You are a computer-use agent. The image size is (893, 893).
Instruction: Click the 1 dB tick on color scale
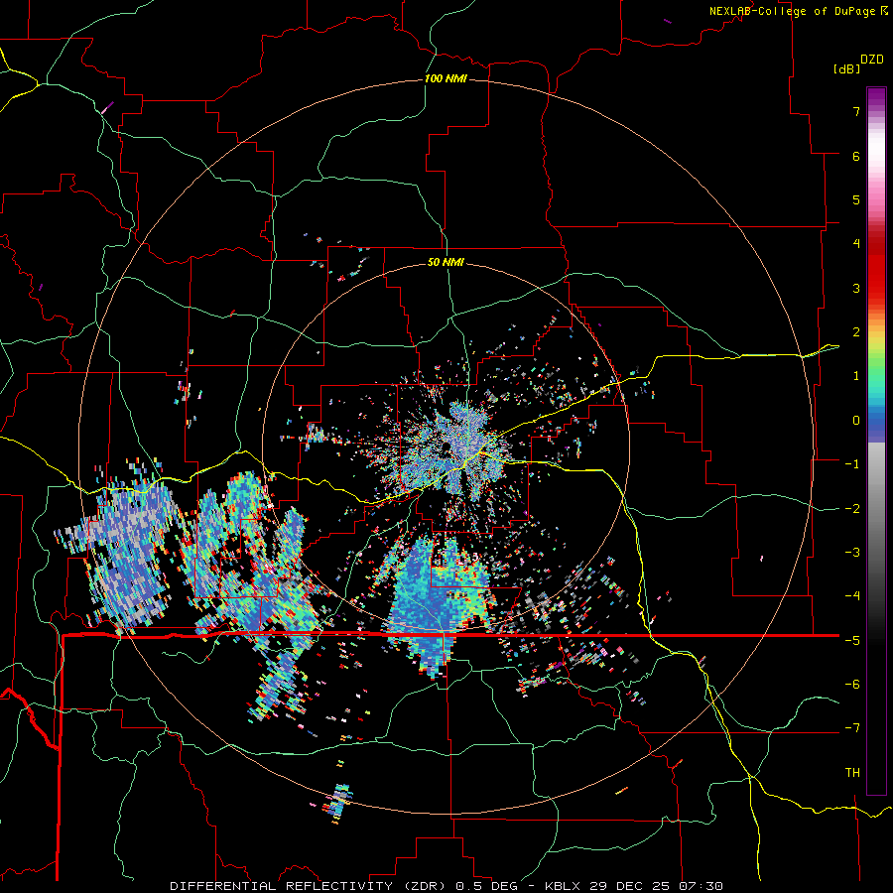point(856,376)
